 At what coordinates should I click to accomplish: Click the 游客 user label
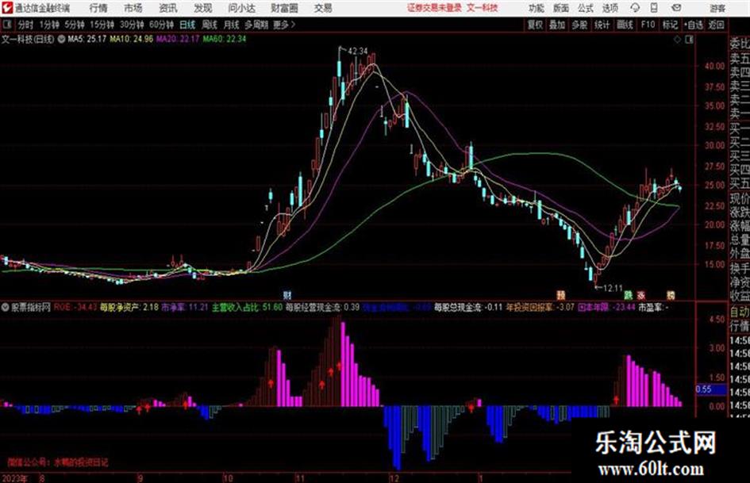(x=717, y=8)
